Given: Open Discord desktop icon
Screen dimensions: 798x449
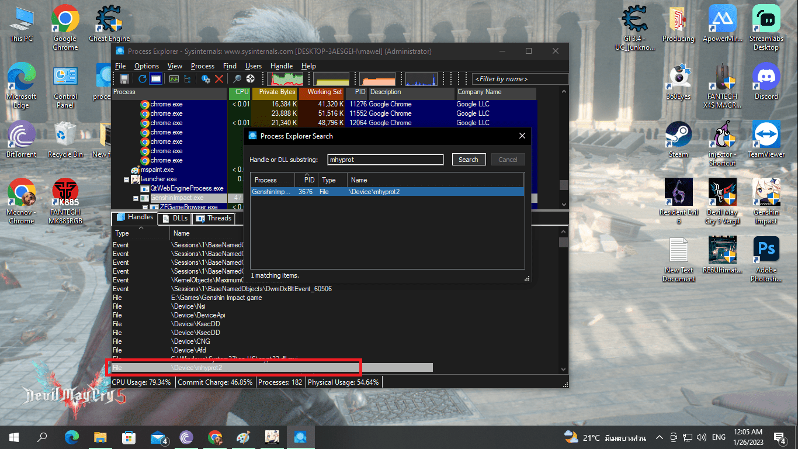Looking at the screenshot, I should 766,81.
